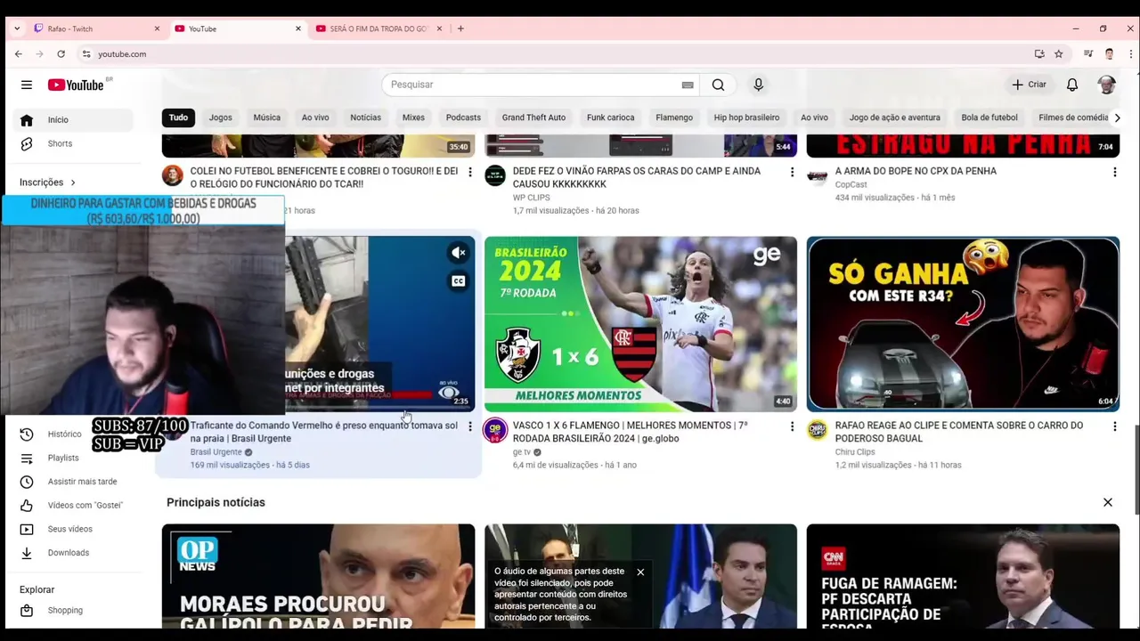Image resolution: width=1140 pixels, height=641 pixels.
Task: Open the CopCast channel link
Action: [x=851, y=184]
